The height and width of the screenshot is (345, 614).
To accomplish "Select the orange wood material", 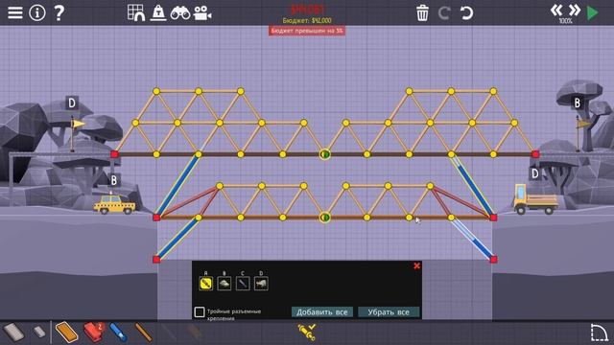I will pyautogui.click(x=66, y=333).
